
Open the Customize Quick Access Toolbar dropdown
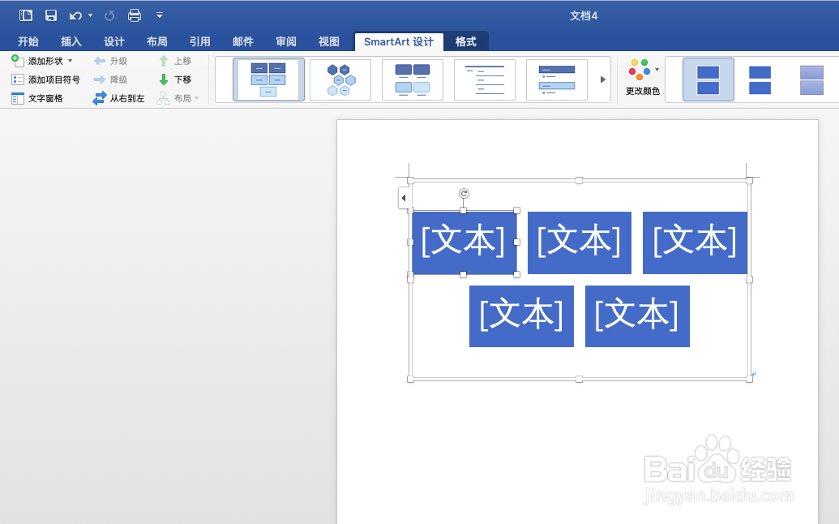160,15
